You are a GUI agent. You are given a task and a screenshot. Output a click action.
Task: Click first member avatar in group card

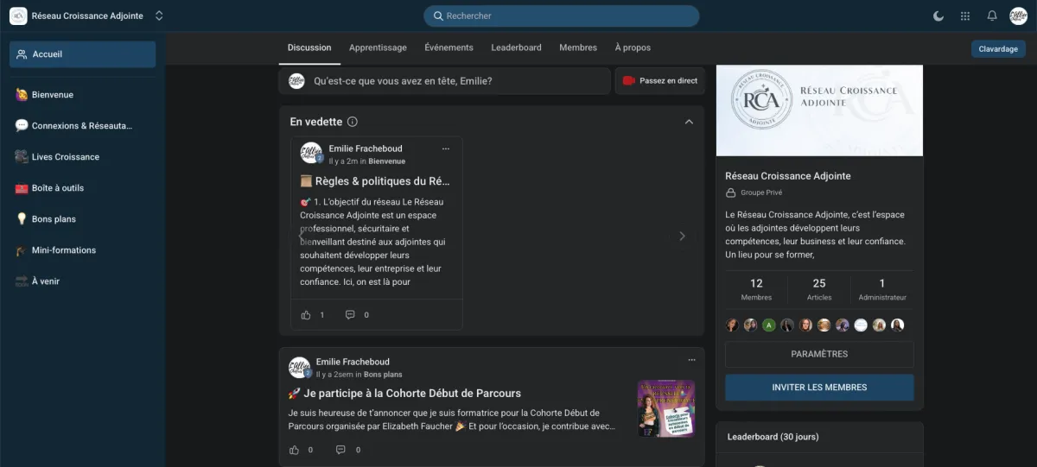click(732, 325)
